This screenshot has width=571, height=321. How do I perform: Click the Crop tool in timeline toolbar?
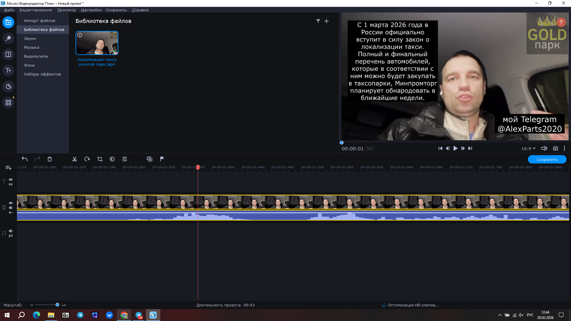pyautogui.click(x=100, y=159)
